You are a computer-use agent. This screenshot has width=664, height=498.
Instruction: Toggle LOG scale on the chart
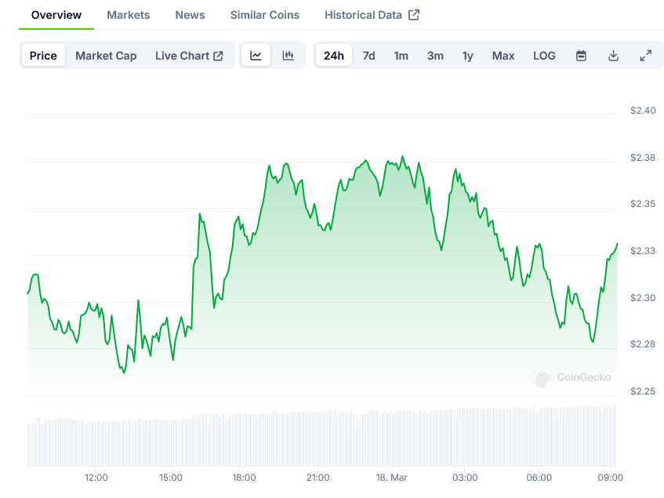click(544, 56)
